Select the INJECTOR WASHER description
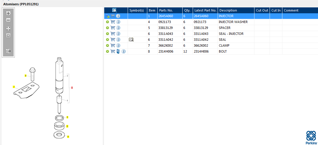 tap(236, 22)
